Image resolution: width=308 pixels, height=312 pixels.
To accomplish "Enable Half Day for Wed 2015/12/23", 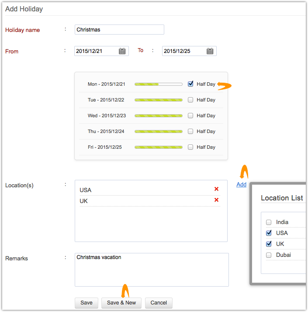I will pos(190,116).
